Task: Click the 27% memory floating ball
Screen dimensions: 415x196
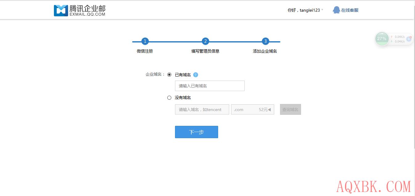Action: point(382,39)
